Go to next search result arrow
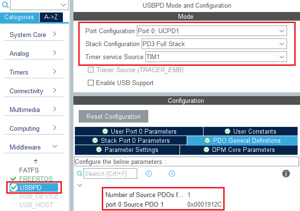300x211 pixels. click(172, 174)
